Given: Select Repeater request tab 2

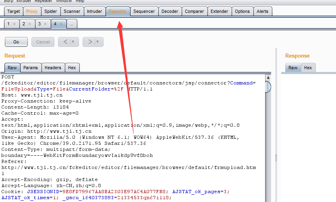Looking at the screenshot, I should (x=24, y=24).
